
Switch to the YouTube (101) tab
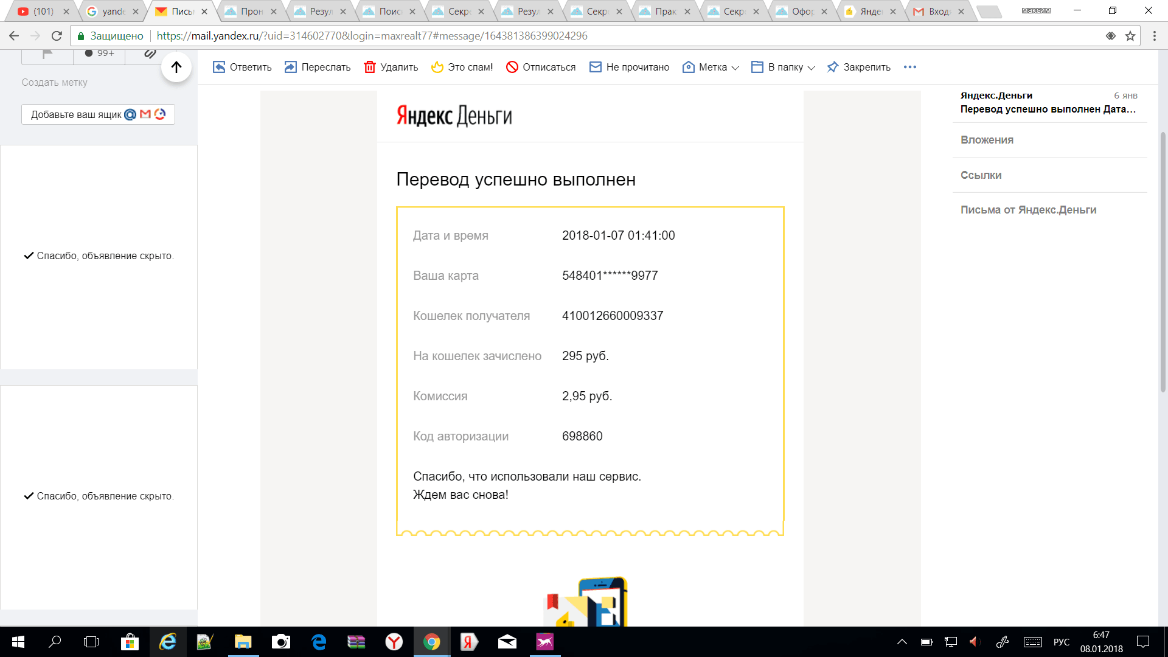(x=44, y=12)
